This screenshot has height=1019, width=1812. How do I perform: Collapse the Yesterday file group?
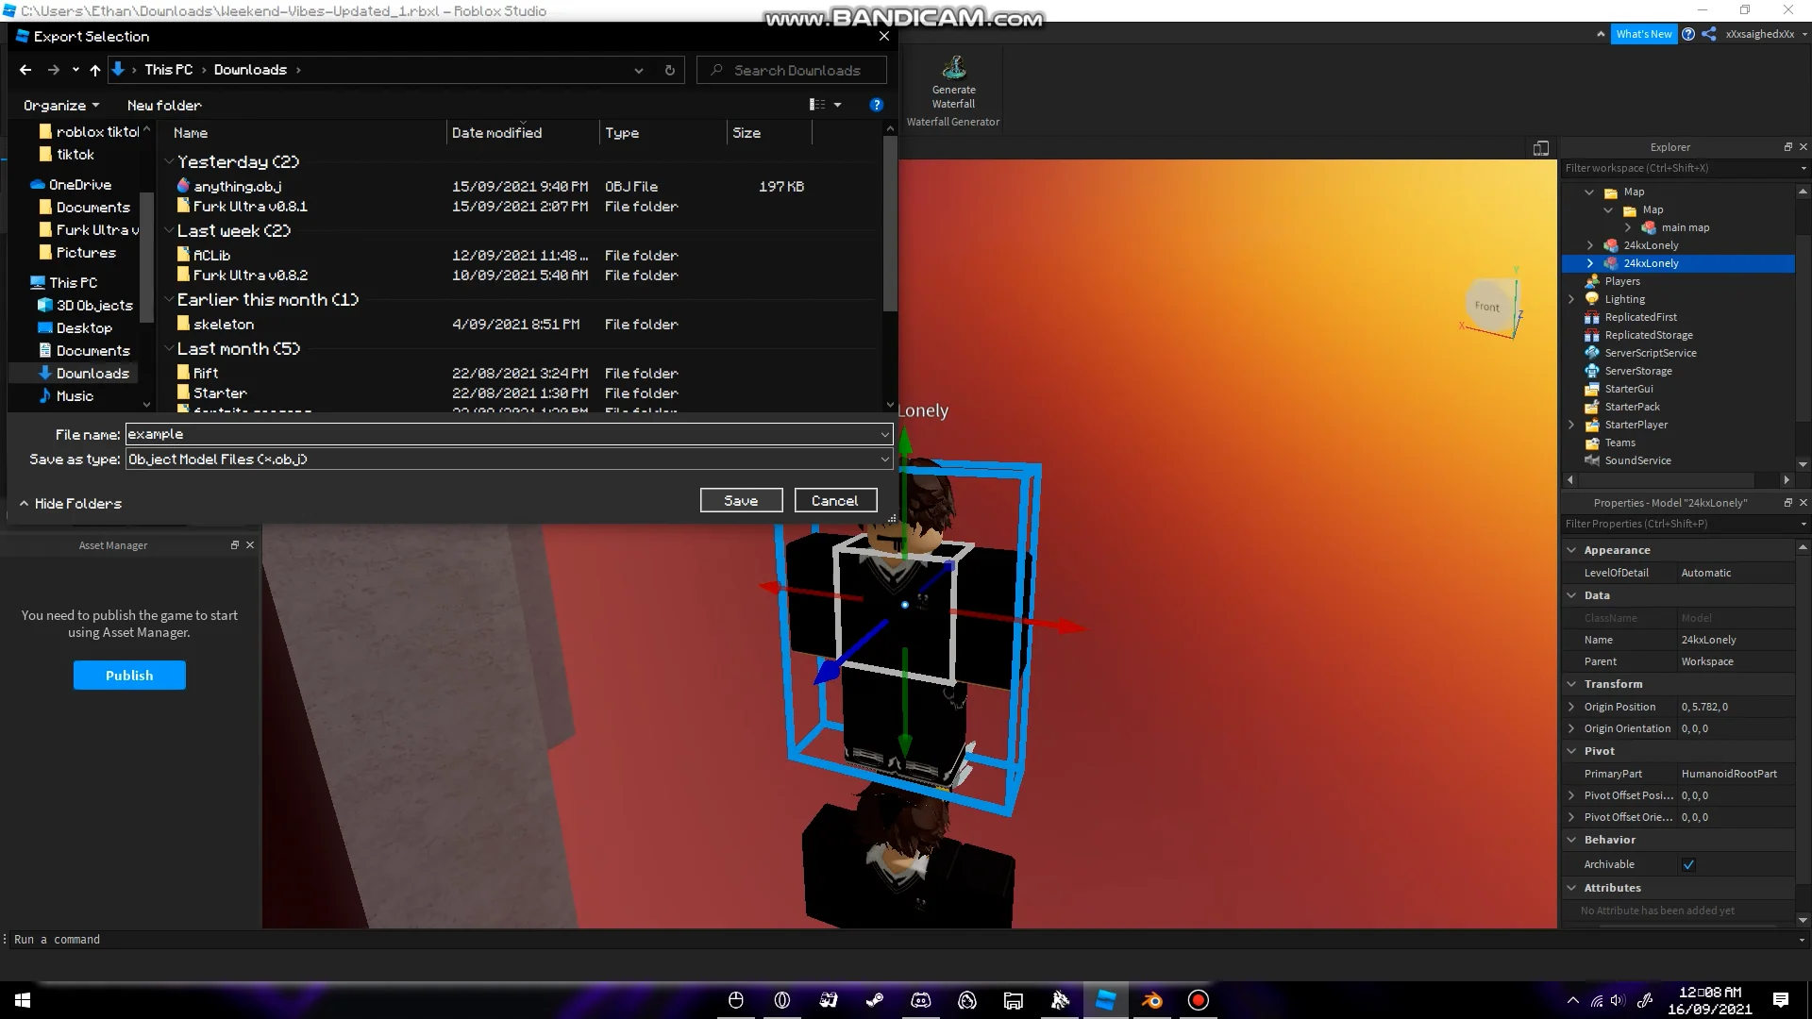pos(169,162)
